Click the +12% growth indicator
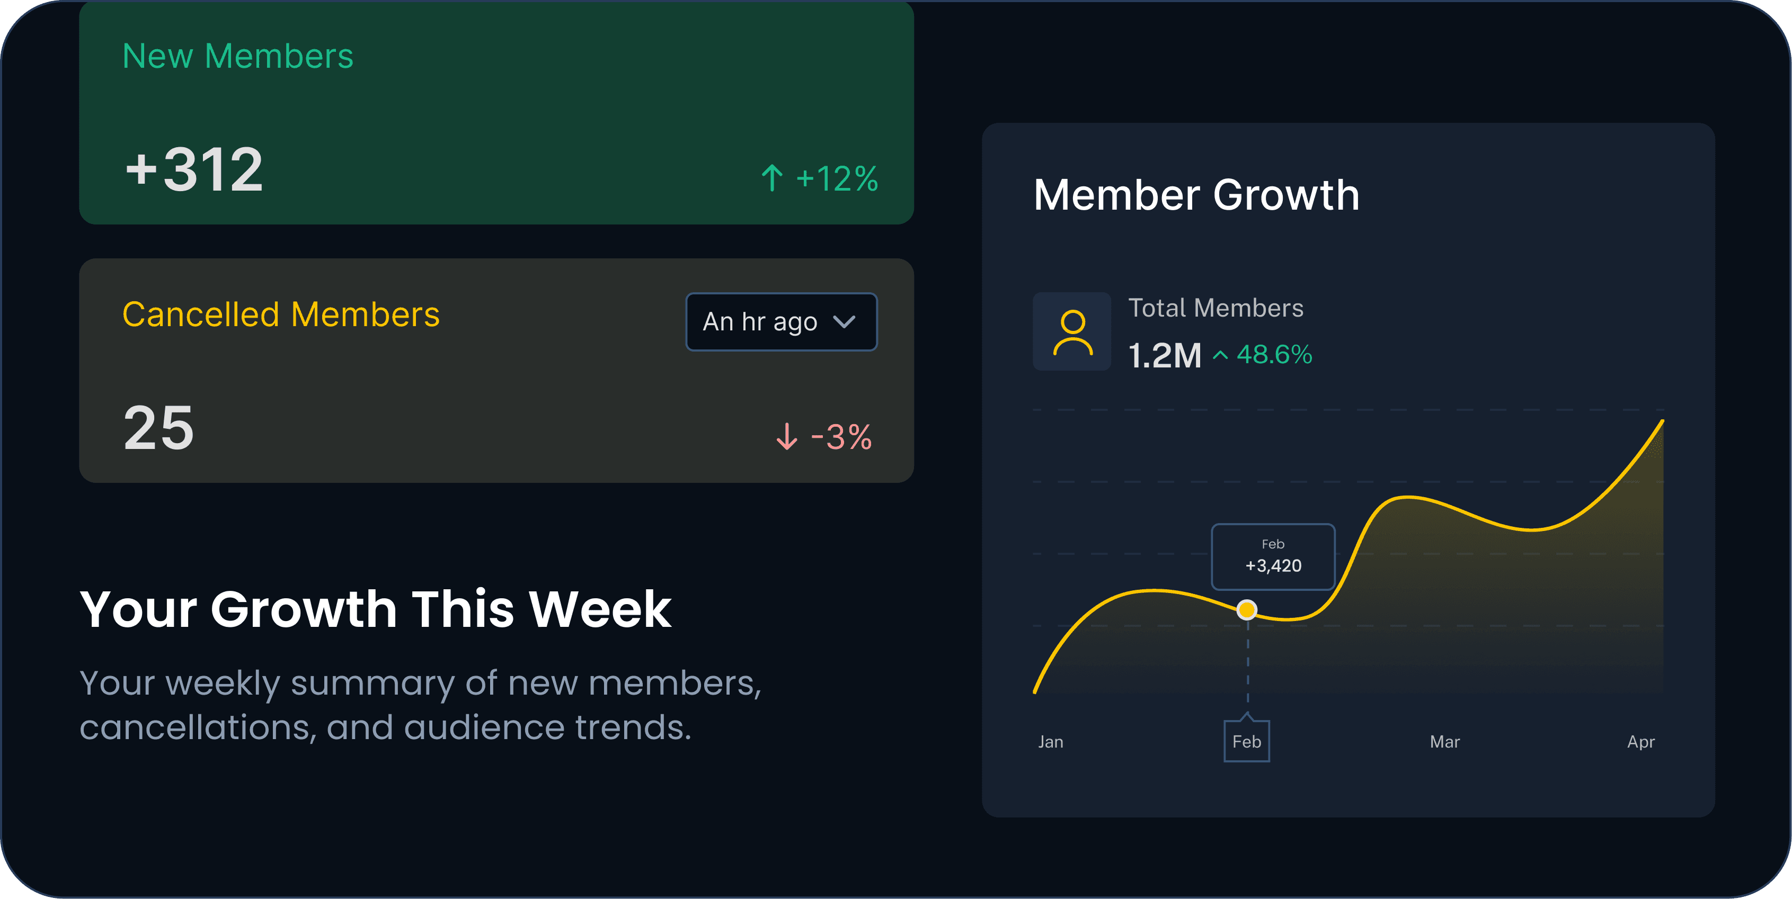 [837, 178]
